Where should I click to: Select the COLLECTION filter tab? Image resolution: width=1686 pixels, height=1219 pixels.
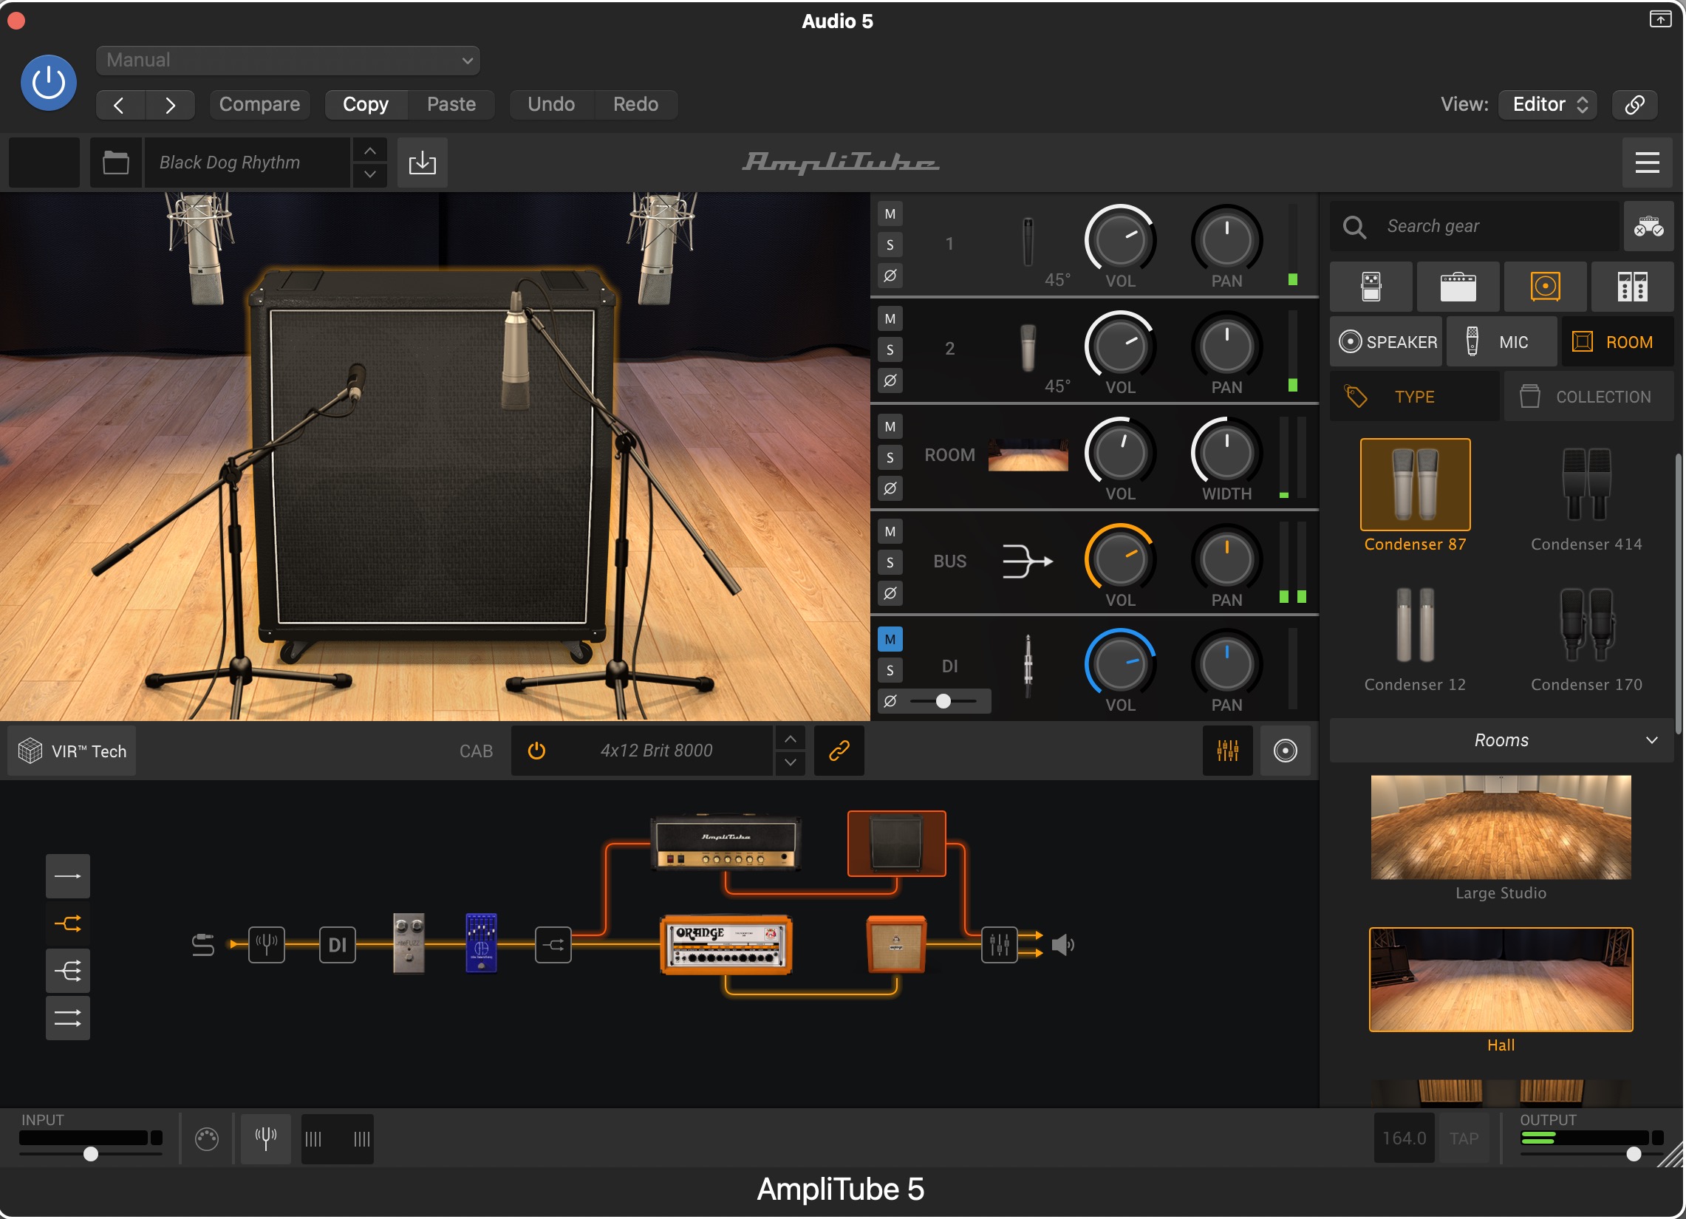point(1588,397)
